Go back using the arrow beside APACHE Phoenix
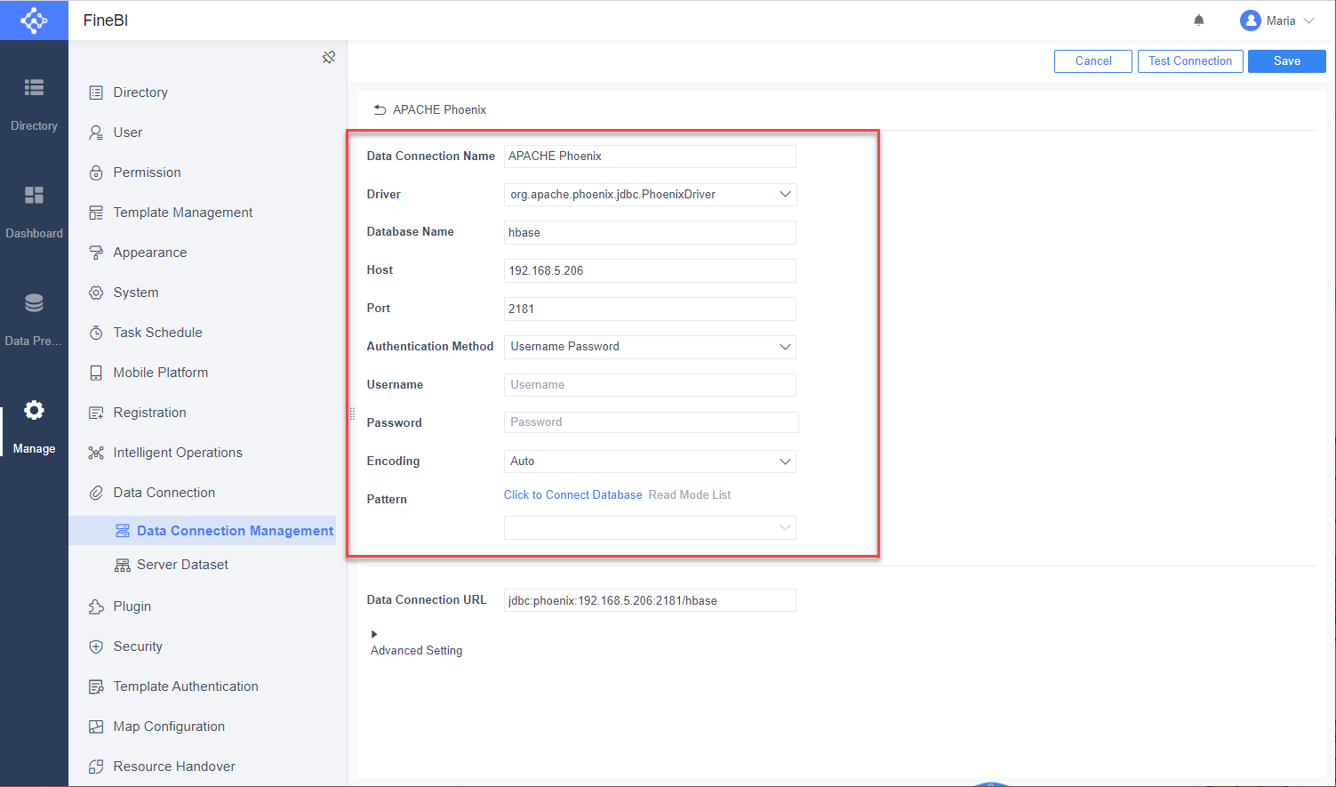The height and width of the screenshot is (787, 1336). click(380, 108)
